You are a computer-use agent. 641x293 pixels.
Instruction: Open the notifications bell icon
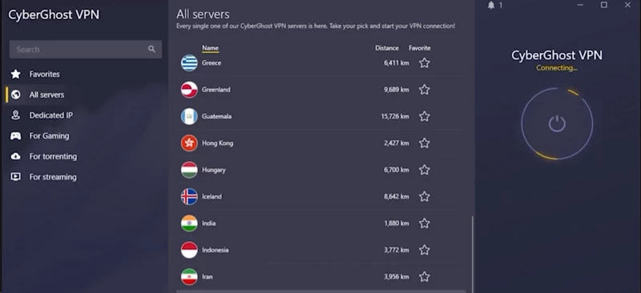pyautogui.click(x=491, y=6)
